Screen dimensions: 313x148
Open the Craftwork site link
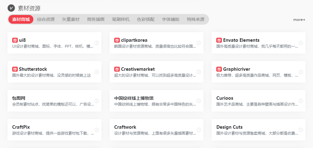click(x=125, y=127)
